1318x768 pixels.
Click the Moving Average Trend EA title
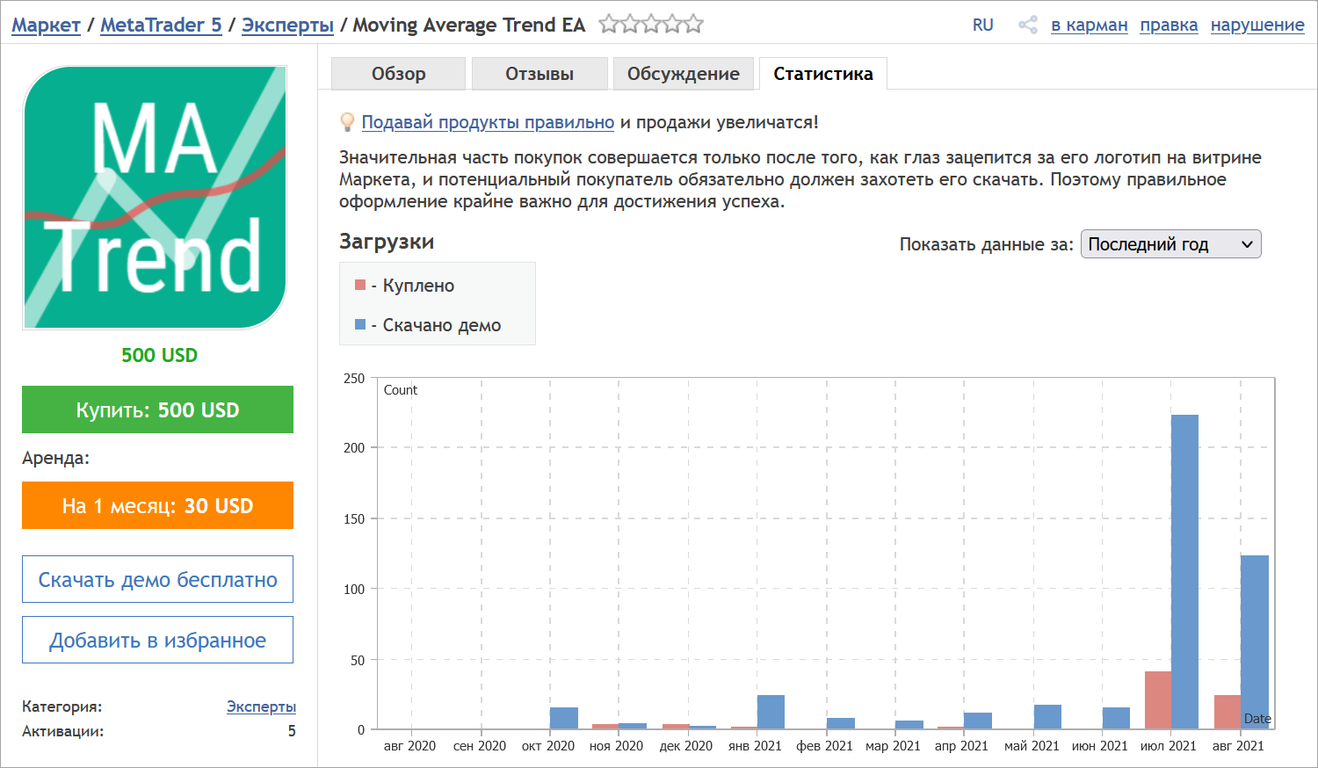pyautogui.click(x=469, y=25)
